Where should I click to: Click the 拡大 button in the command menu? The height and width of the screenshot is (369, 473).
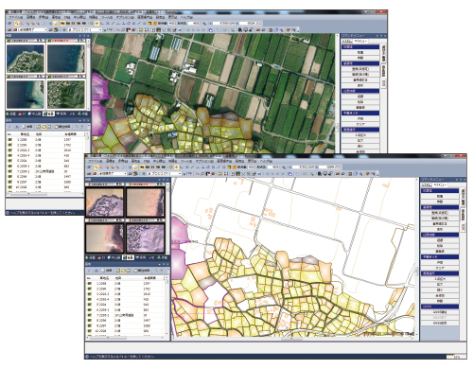(x=440, y=285)
